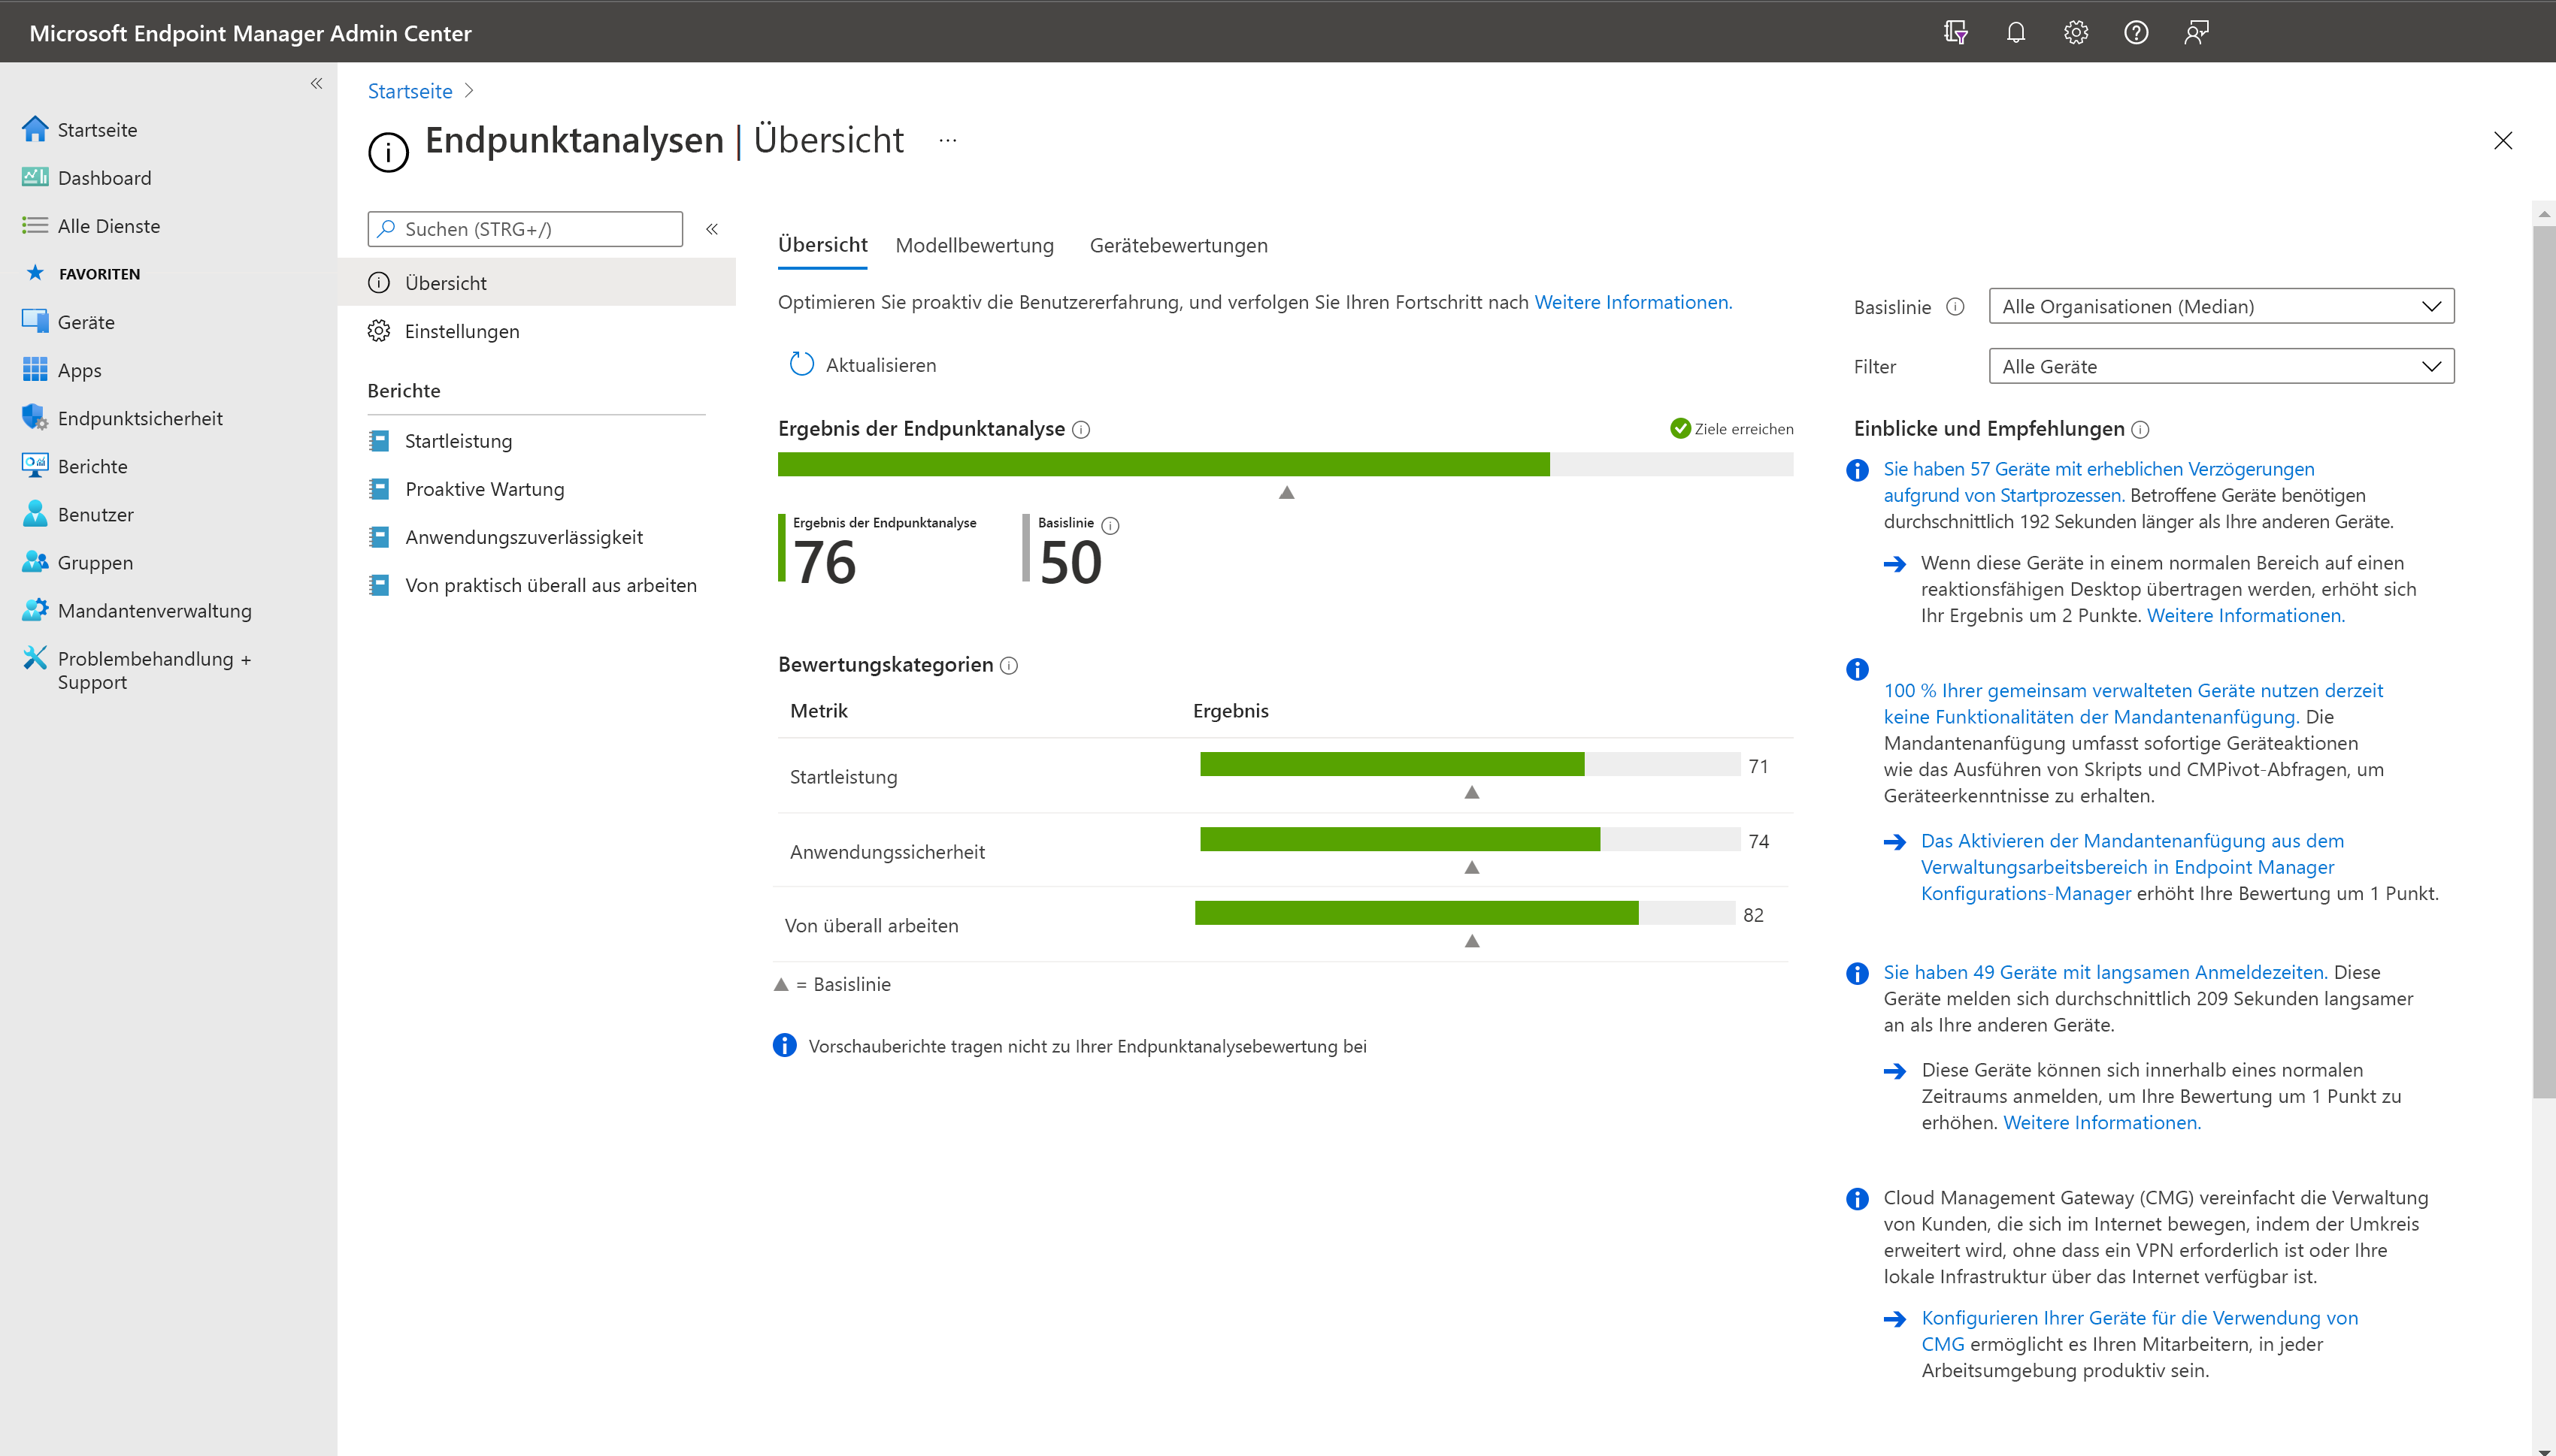The height and width of the screenshot is (1456, 2556).
Task: Click the Startleistung score progress bar
Action: 1469,765
